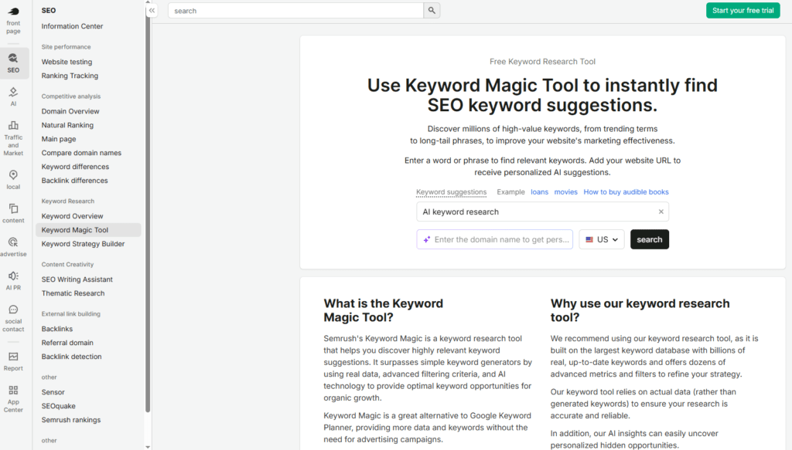The height and width of the screenshot is (450, 792).
Task: Open Keyword Overview menu item
Action: [x=72, y=216]
